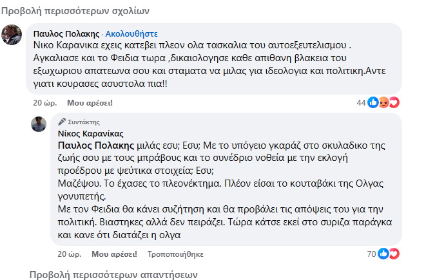Image resolution: width=426 pixels, height=280 pixels.
Task: Toggle "Μου αρέσει!" on Πολακης comment
Action: (x=90, y=102)
